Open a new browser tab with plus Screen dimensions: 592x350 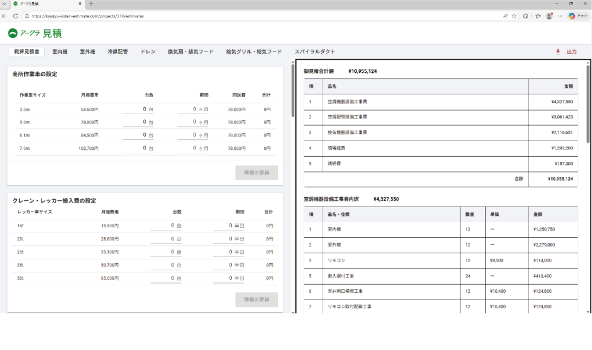(x=91, y=4)
